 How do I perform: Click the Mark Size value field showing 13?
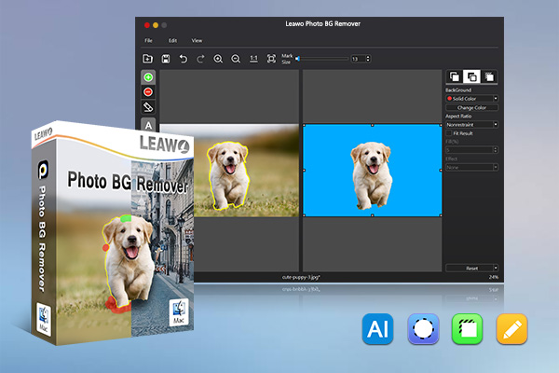click(358, 59)
